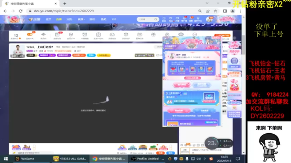Bookmark this page with the star icon
This screenshot has height=163, width=291.
coord(215,11)
